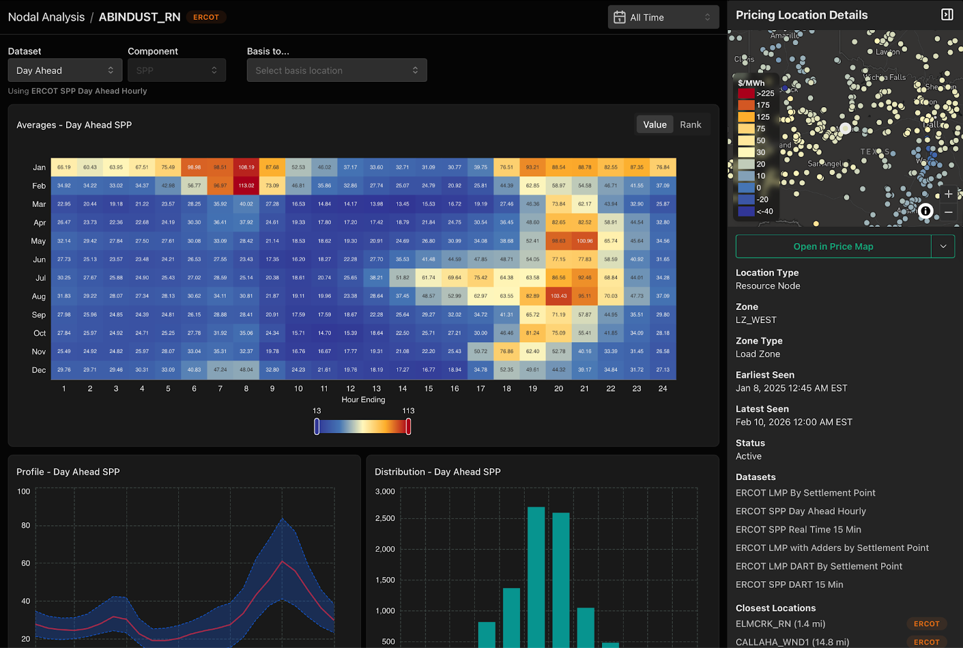Click the >225 red legend swatch
This screenshot has width=963, height=648.
[746, 93]
